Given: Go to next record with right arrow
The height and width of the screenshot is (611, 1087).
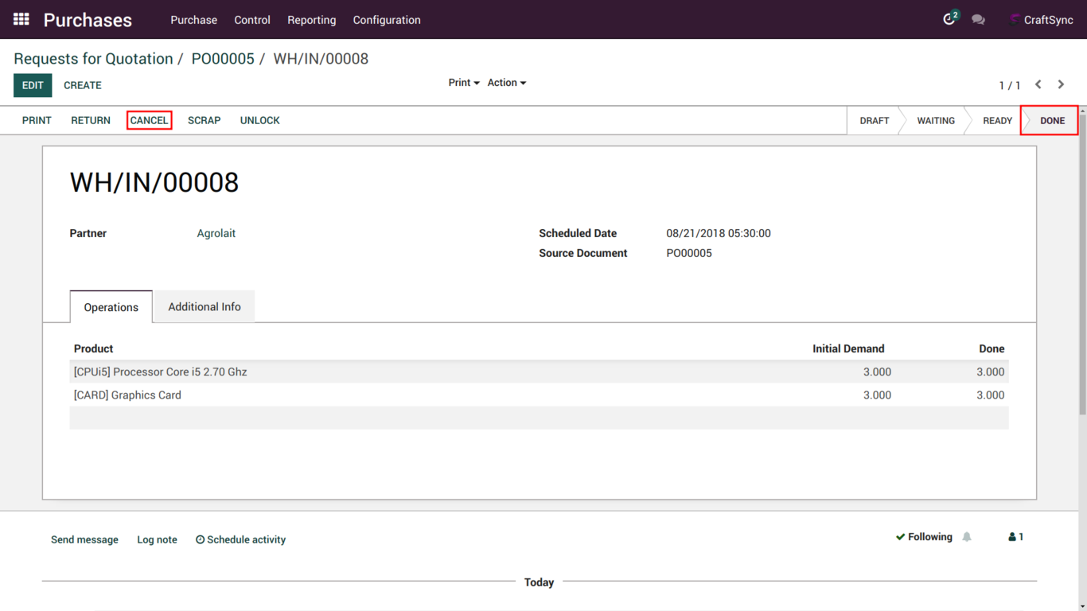Looking at the screenshot, I should point(1061,84).
